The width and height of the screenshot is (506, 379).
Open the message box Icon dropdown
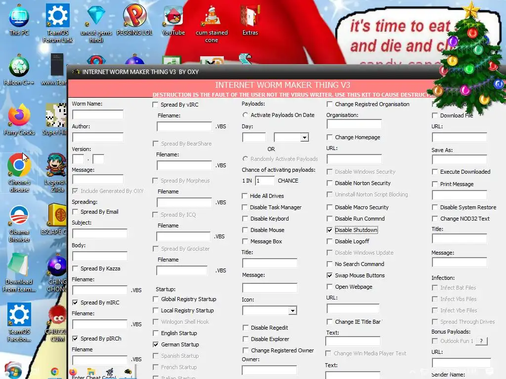(x=293, y=311)
